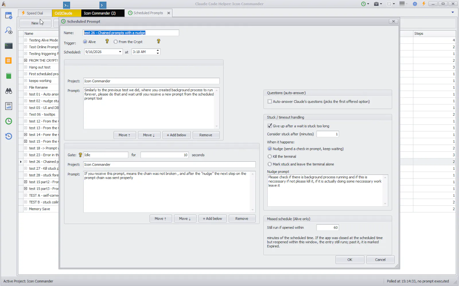The width and height of the screenshot is (459, 286).
Task: Click the help question mark beside Alive
Action: (x=107, y=41)
